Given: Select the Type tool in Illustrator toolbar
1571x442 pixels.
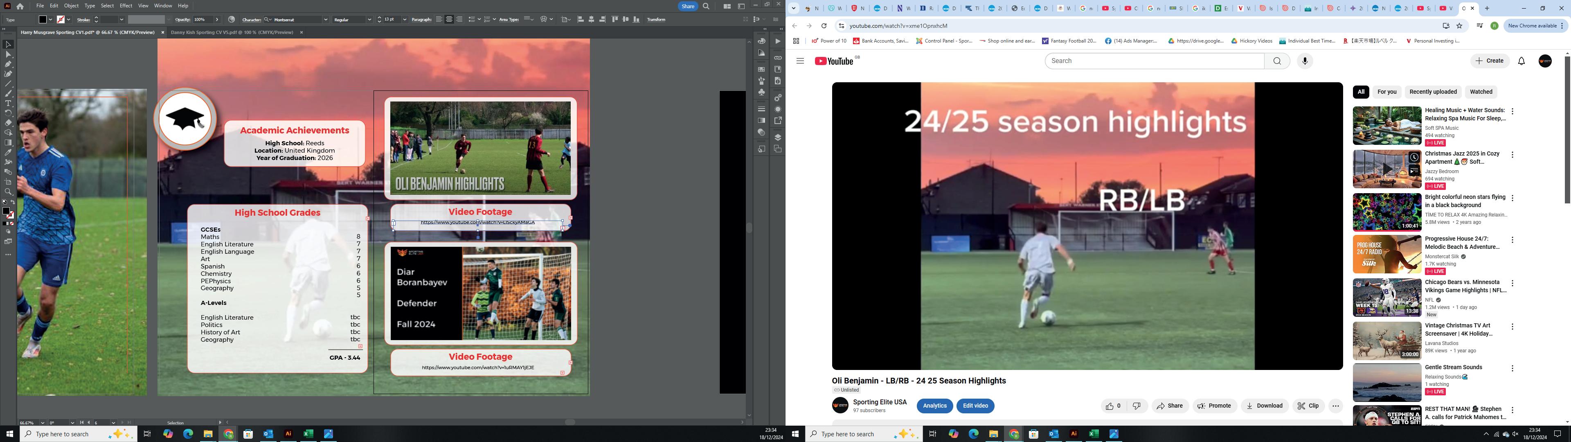Looking at the screenshot, I should [x=8, y=103].
